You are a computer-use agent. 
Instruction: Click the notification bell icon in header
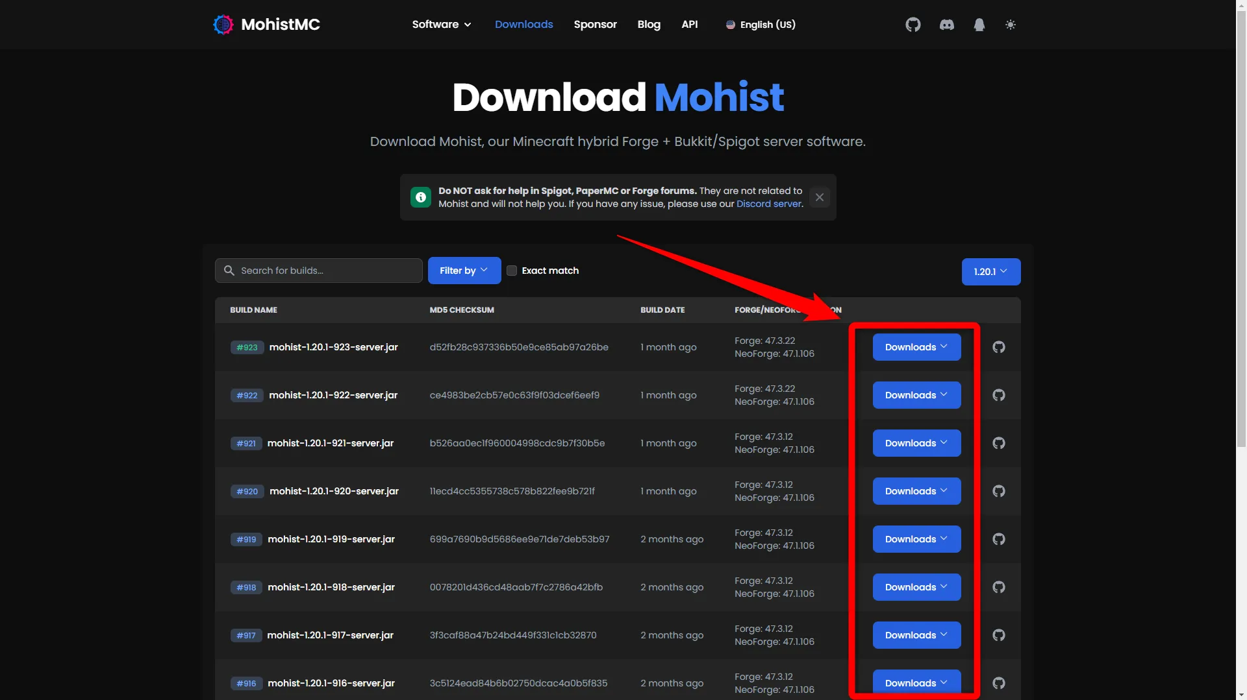click(x=979, y=25)
